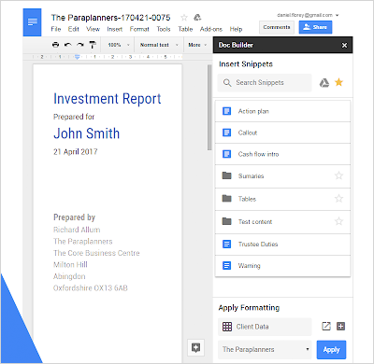This screenshot has width=374, height=364.
Task: Click the redo arrow icon
Action: pyautogui.click(x=80, y=45)
